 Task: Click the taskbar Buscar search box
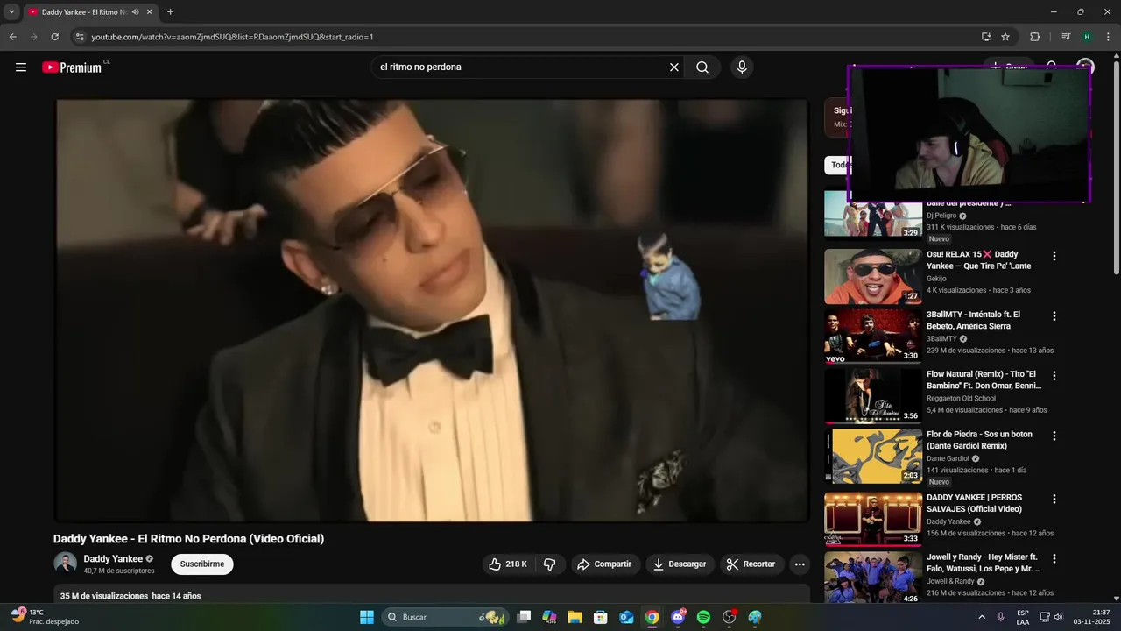pos(446,617)
